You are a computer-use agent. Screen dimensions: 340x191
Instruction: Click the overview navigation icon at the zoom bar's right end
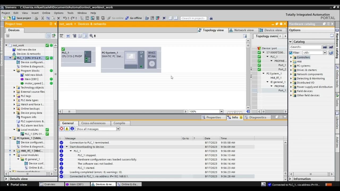tap(248, 111)
